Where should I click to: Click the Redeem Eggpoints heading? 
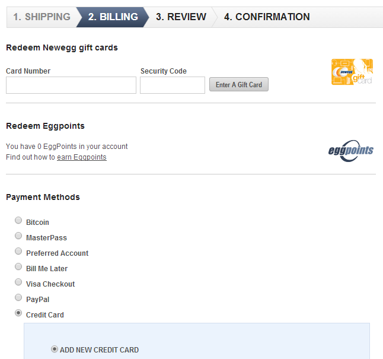45,126
